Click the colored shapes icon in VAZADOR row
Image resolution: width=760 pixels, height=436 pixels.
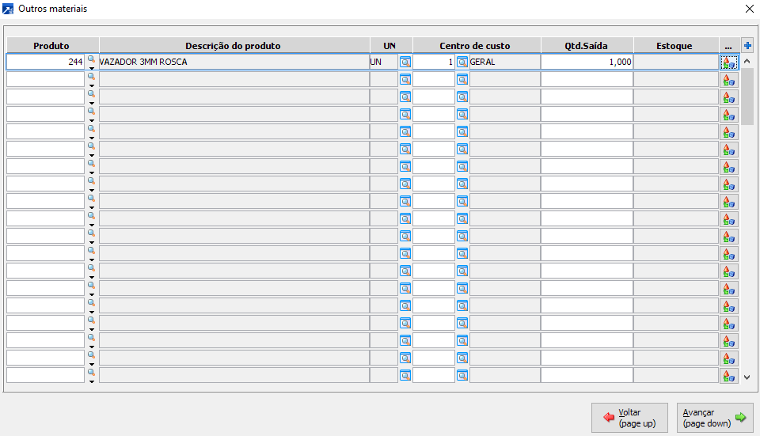click(x=729, y=62)
